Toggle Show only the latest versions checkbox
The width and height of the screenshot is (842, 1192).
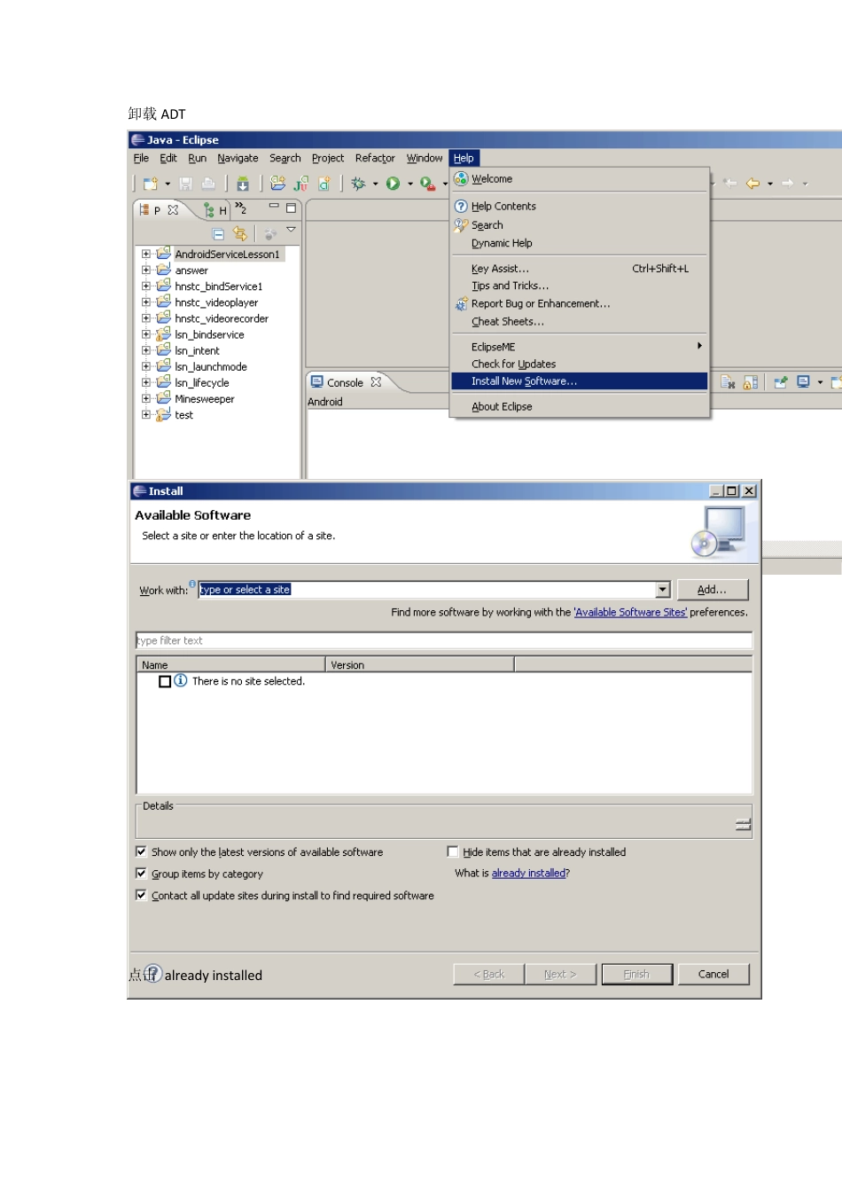pos(141,851)
